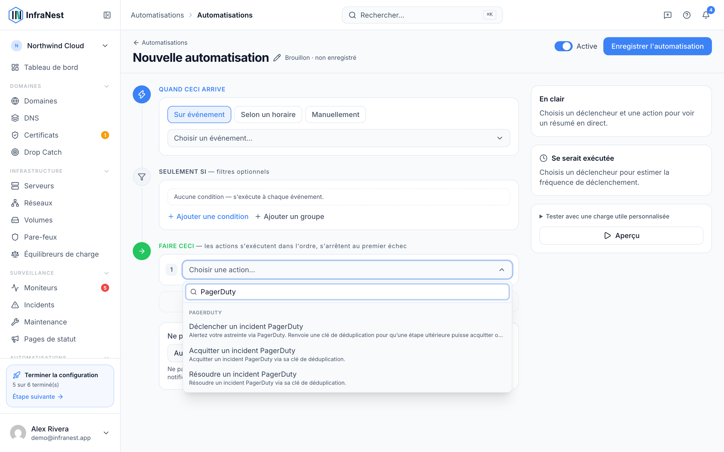The image size is (724, 452).
Task: Click the step number 1 handle
Action: 171,270
